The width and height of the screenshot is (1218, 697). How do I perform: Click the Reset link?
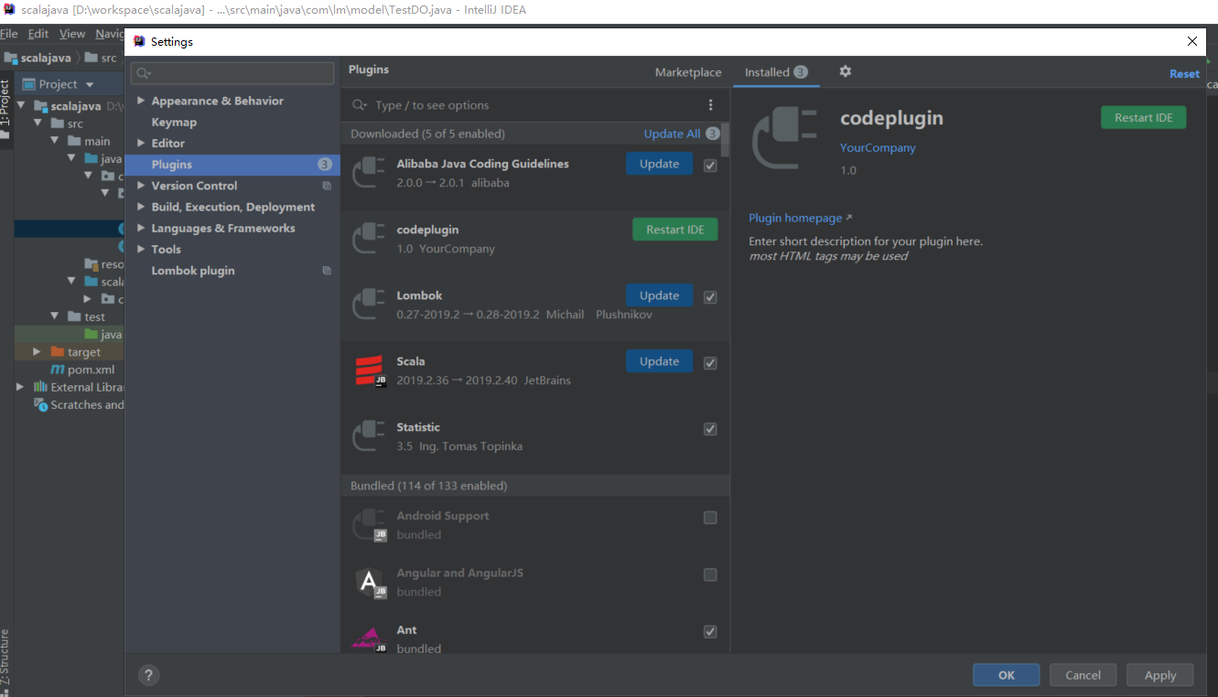tap(1184, 74)
